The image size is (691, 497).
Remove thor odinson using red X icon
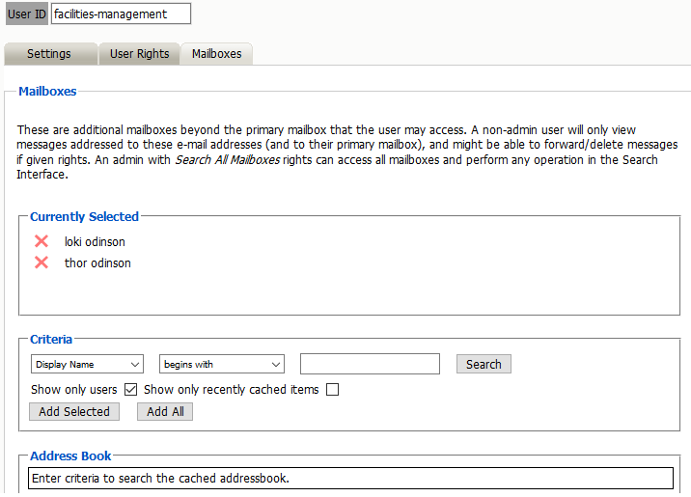[41, 262]
